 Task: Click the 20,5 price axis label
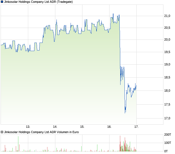coord(167,28)
